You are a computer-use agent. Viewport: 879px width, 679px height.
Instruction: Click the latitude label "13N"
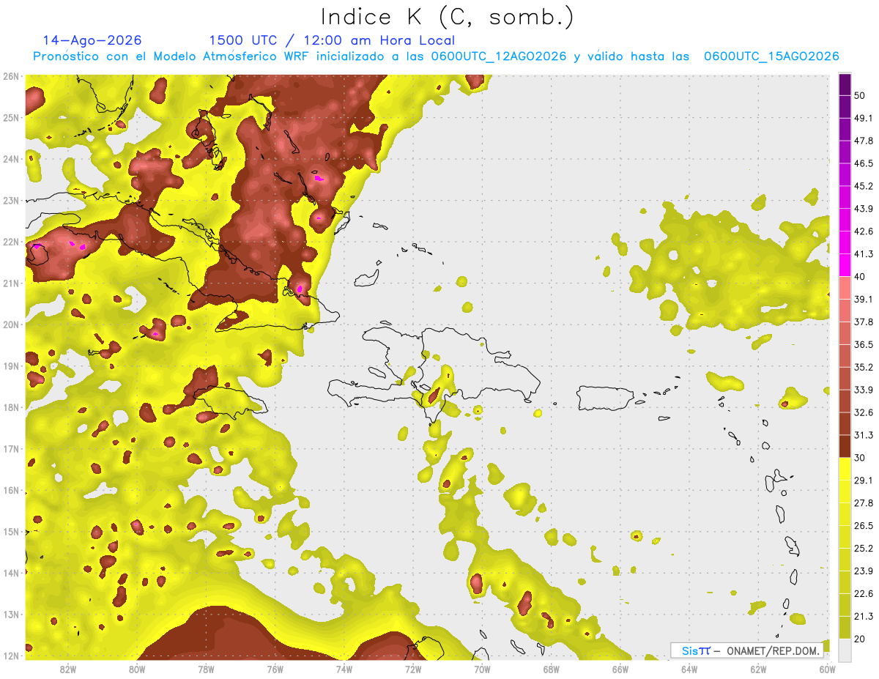11,614
